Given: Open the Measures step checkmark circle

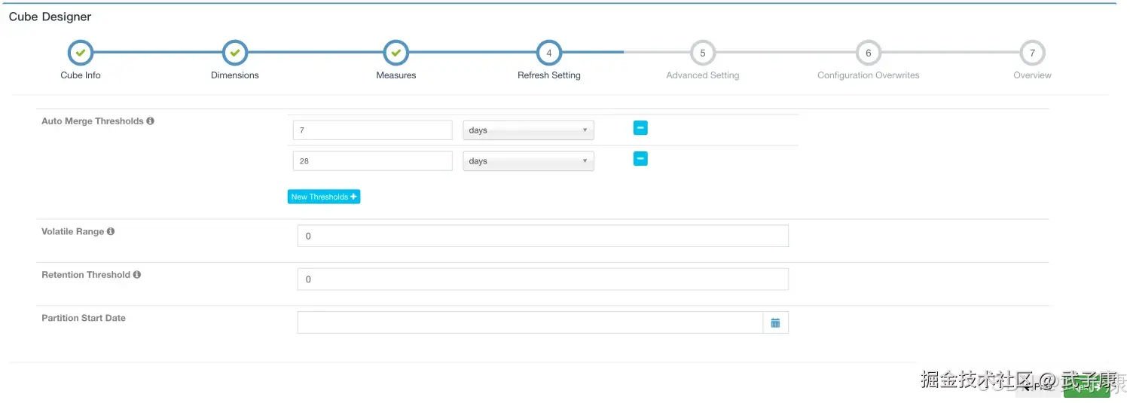Looking at the screenshot, I should [x=396, y=53].
